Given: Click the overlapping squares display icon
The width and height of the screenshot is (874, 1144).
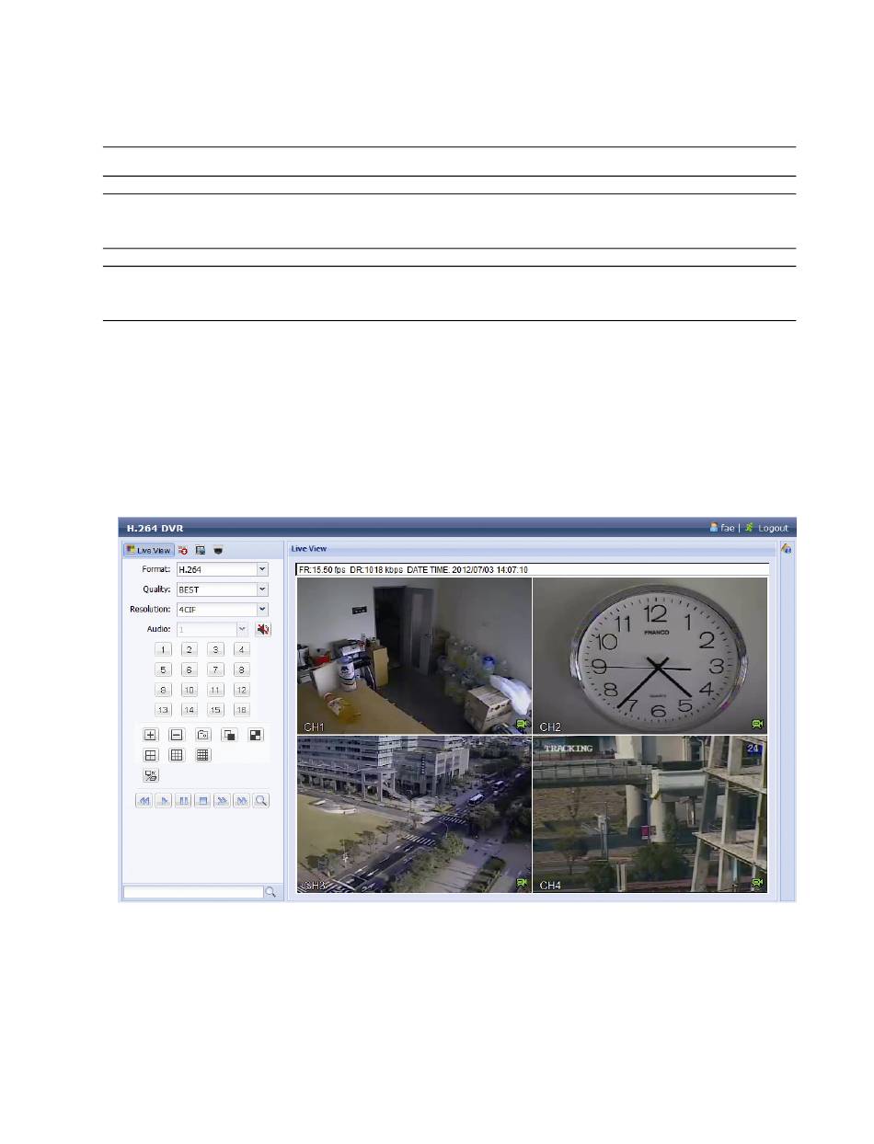Looking at the screenshot, I should (x=229, y=735).
